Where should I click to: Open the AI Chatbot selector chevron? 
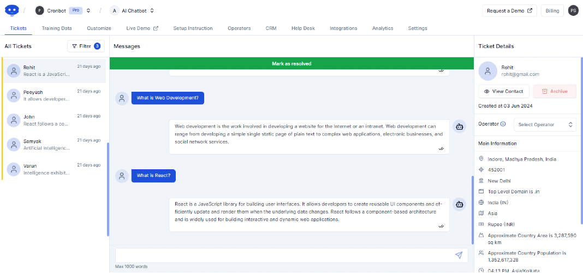click(x=152, y=10)
